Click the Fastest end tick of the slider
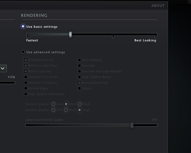Image resolution: width=191 pixels, height=153 pixels. [28, 37]
